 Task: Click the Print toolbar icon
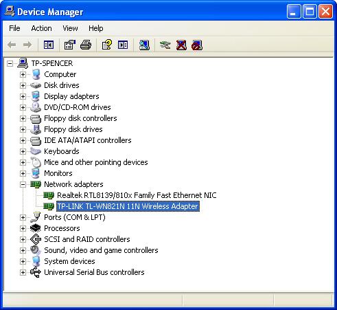pyautogui.click(x=86, y=45)
